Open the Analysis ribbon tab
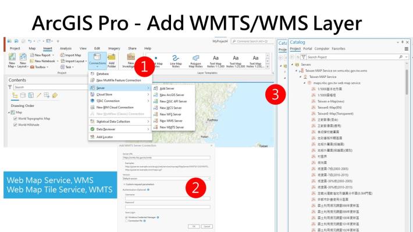This screenshot has height=232, width=413. tap(66, 48)
